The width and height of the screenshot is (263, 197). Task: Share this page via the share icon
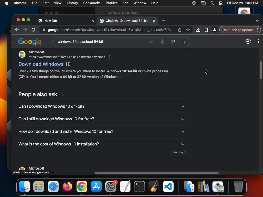pos(180,30)
